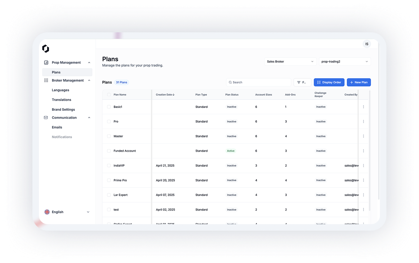Click the April 07, 2025 date cell
The width and height of the screenshot is (419, 263).
coord(165,195)
